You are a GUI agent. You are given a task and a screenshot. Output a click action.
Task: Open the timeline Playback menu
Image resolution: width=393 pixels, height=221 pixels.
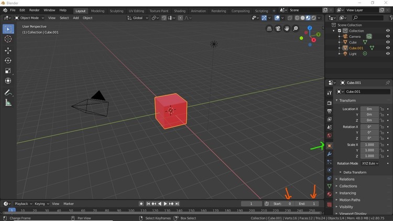click(23, 204)
